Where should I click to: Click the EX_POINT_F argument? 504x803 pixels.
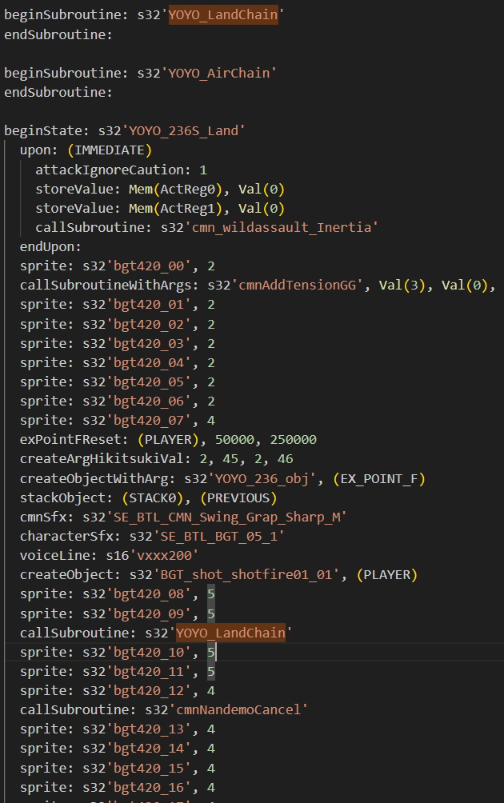(379, 479)
